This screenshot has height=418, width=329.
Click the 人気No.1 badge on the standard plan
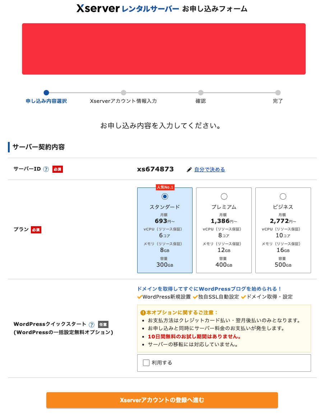click(x=165, y=187)
